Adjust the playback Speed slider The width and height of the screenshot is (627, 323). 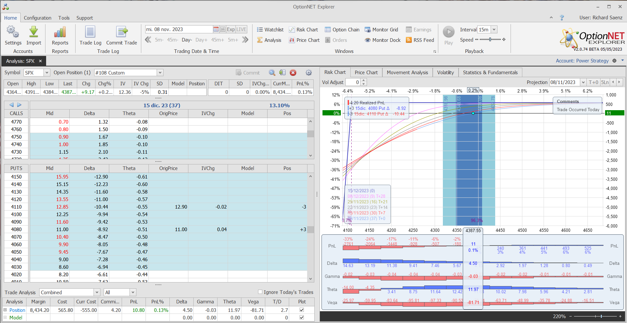click(x=490, y=40)
